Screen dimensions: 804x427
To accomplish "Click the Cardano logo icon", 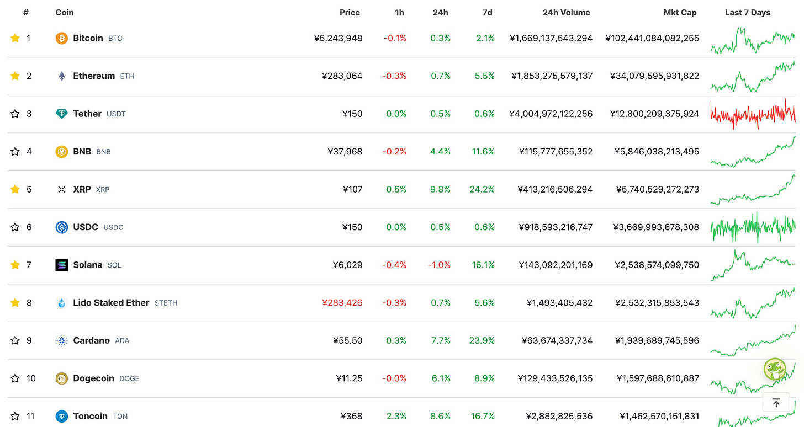I will pos(62,340).
